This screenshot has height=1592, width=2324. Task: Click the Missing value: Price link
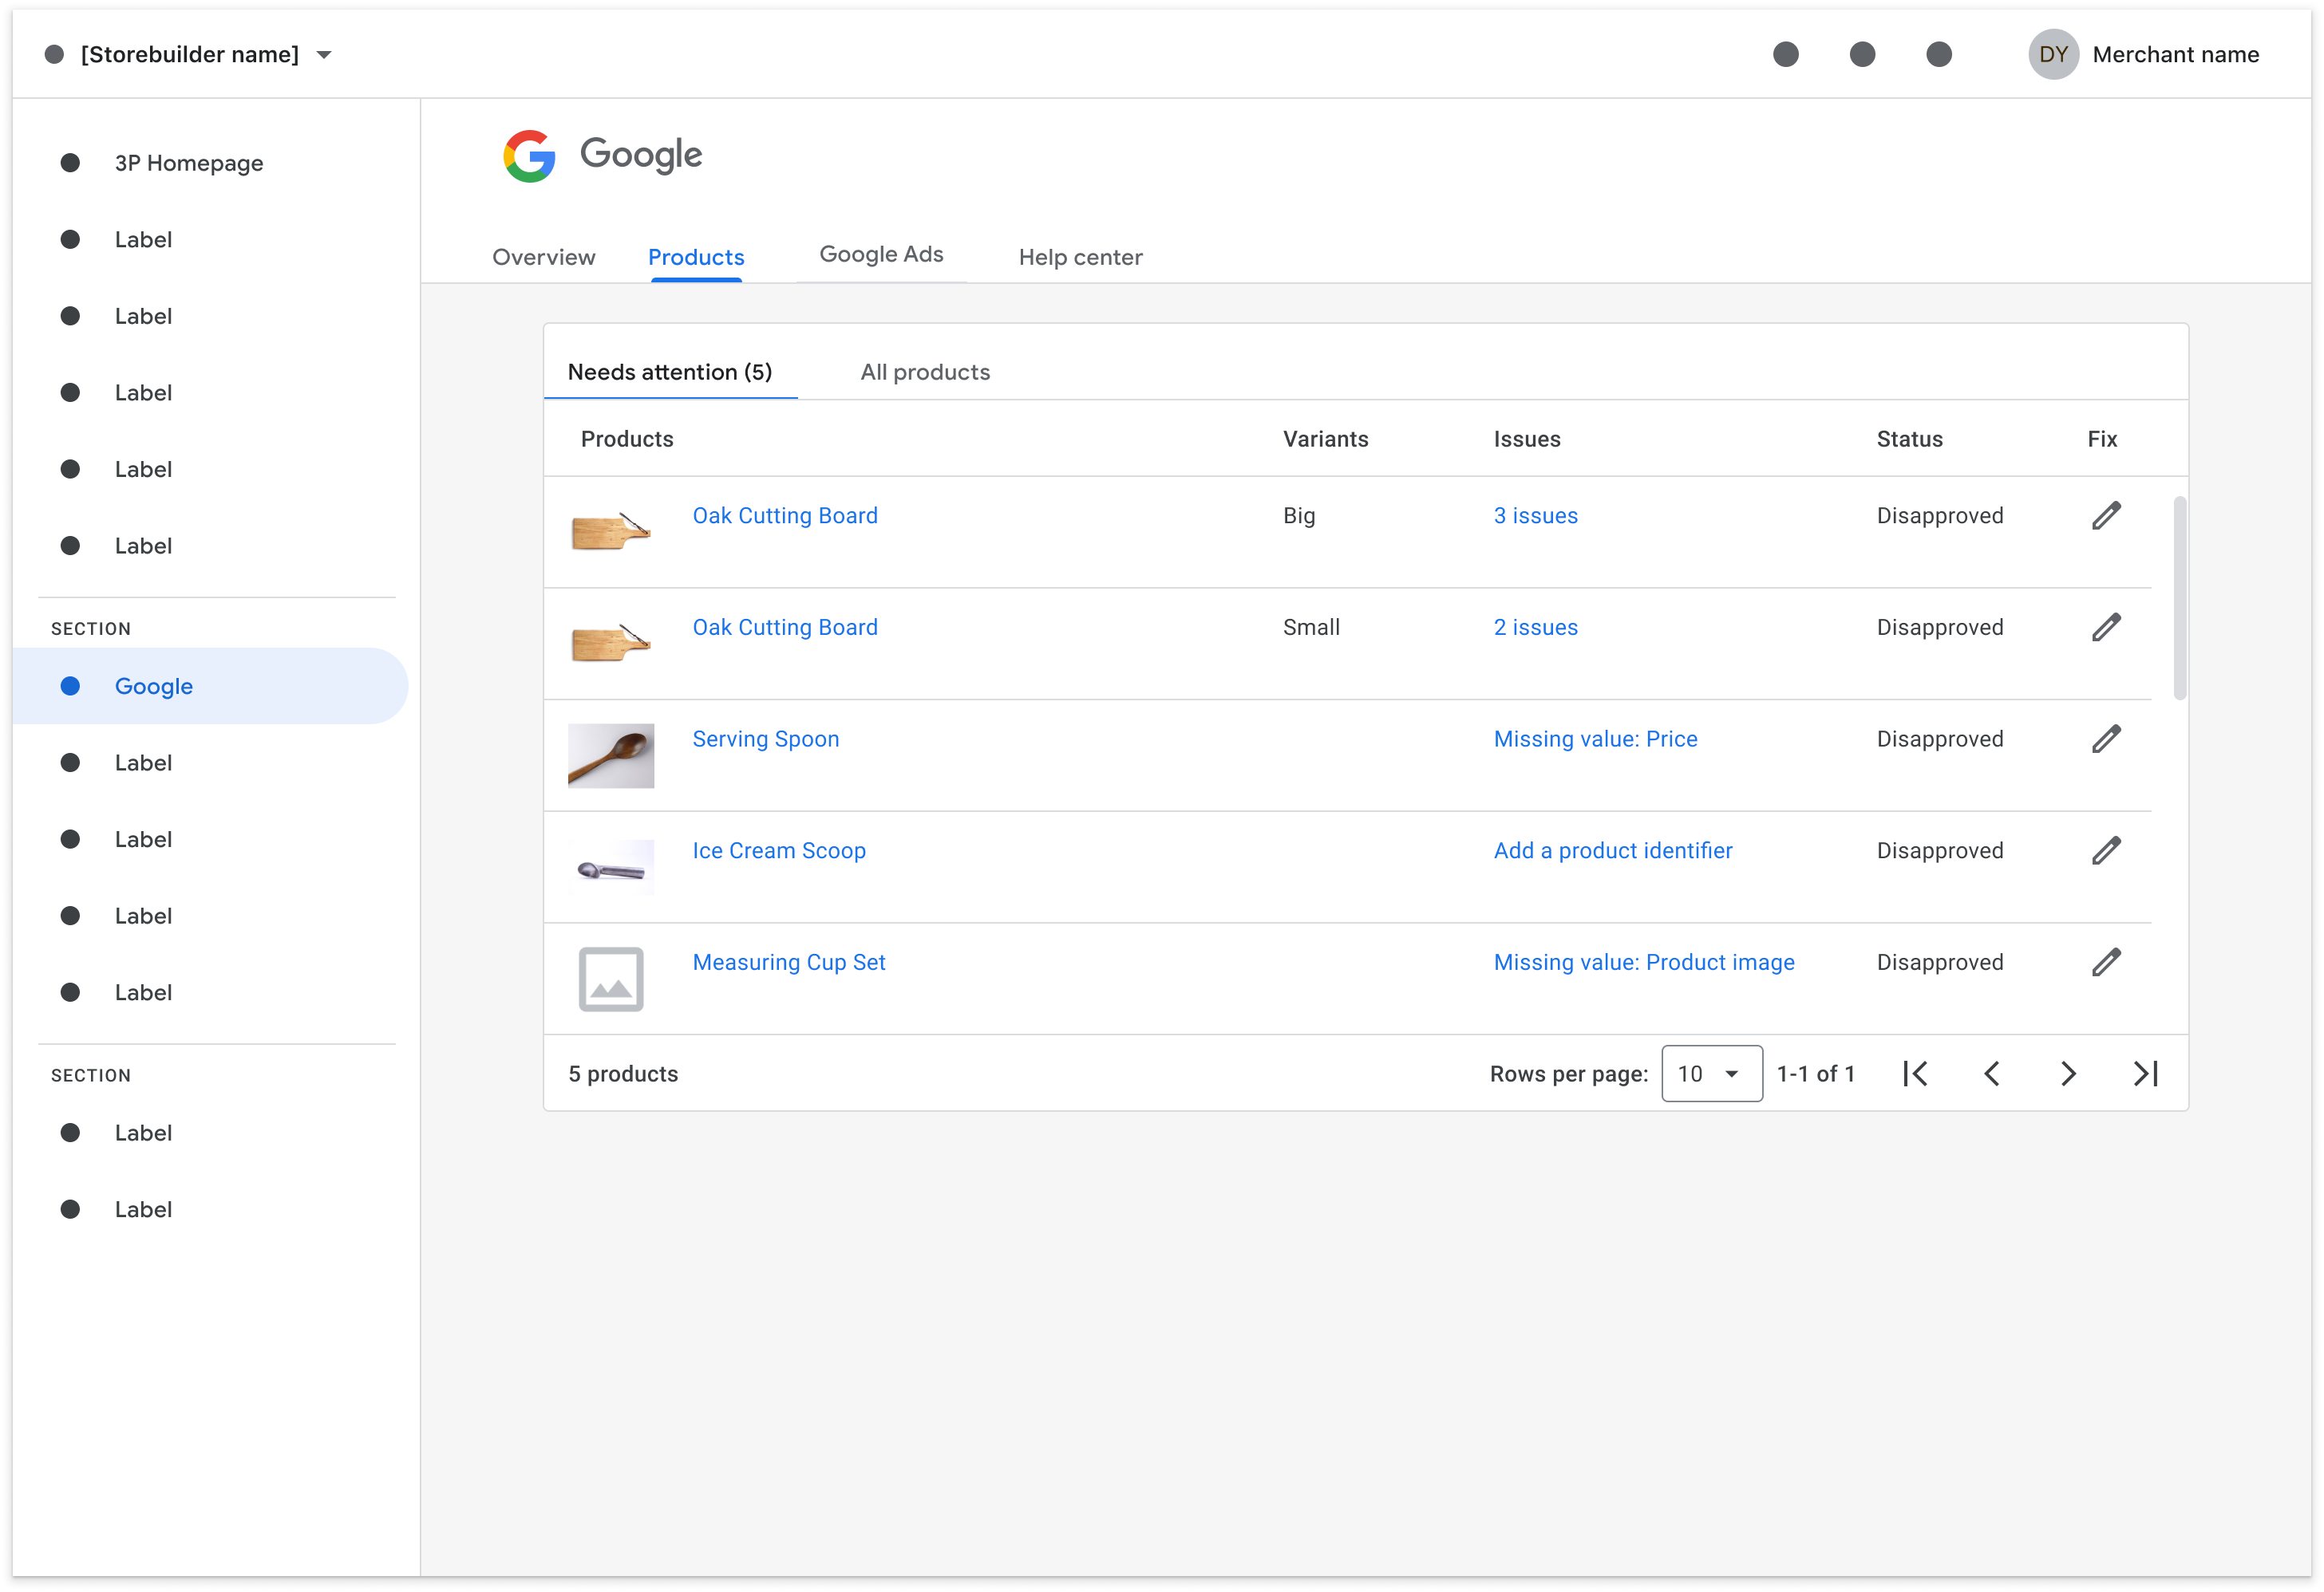(x=1595, y=739)
